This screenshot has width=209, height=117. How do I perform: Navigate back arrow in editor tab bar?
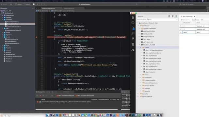pos(37,8)
